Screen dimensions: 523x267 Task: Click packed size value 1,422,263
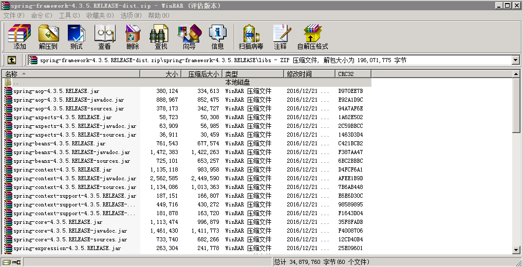click(206, 152)
